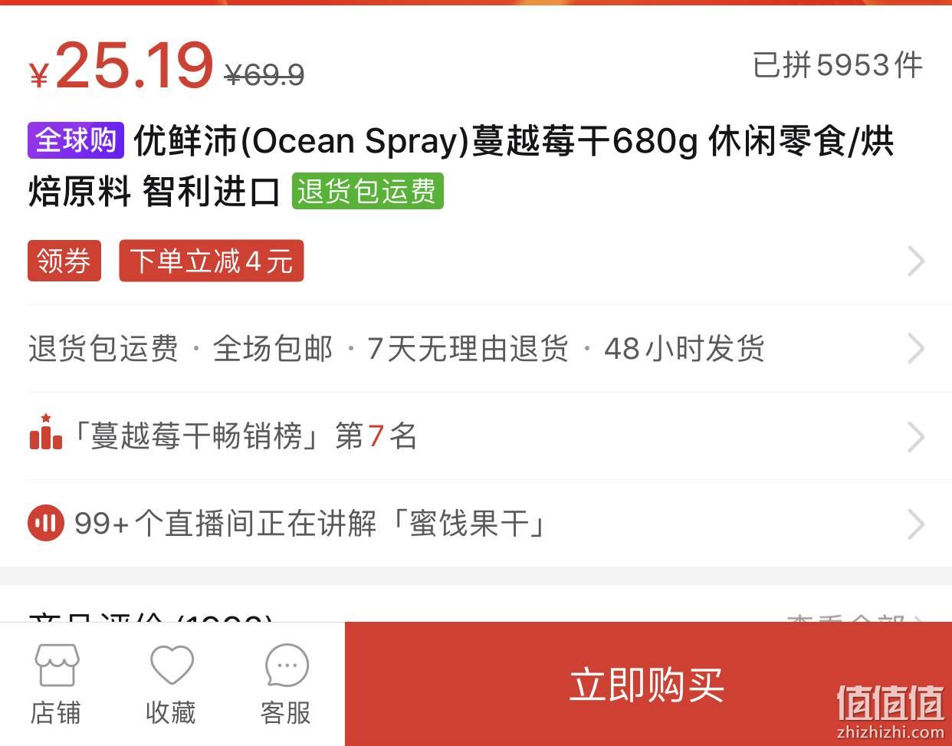Click the purple 全球购 badge

point(76,140)
